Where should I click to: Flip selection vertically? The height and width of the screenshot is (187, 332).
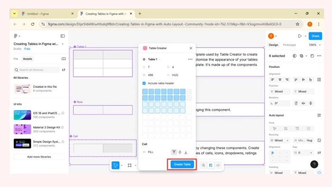pos(311,103)
